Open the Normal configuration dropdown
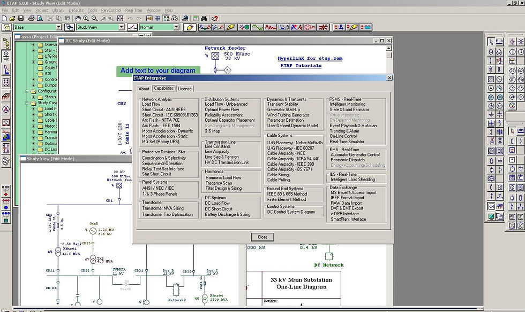 click(x=175, y=27)
